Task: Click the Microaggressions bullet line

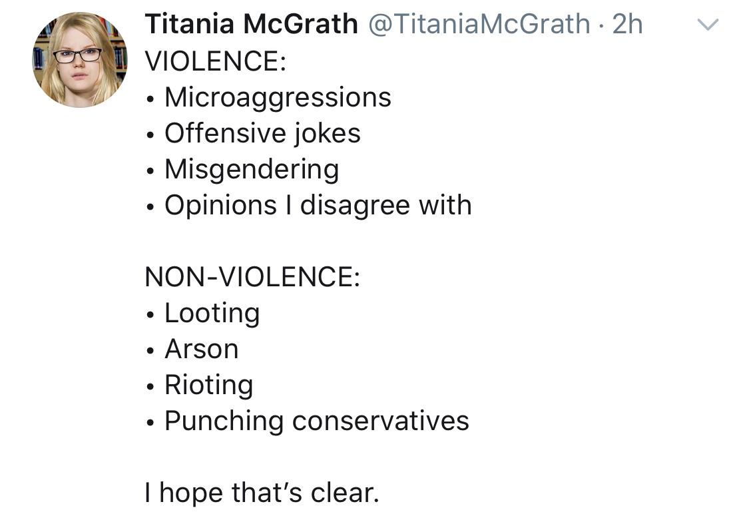Action: coord(268,97)
